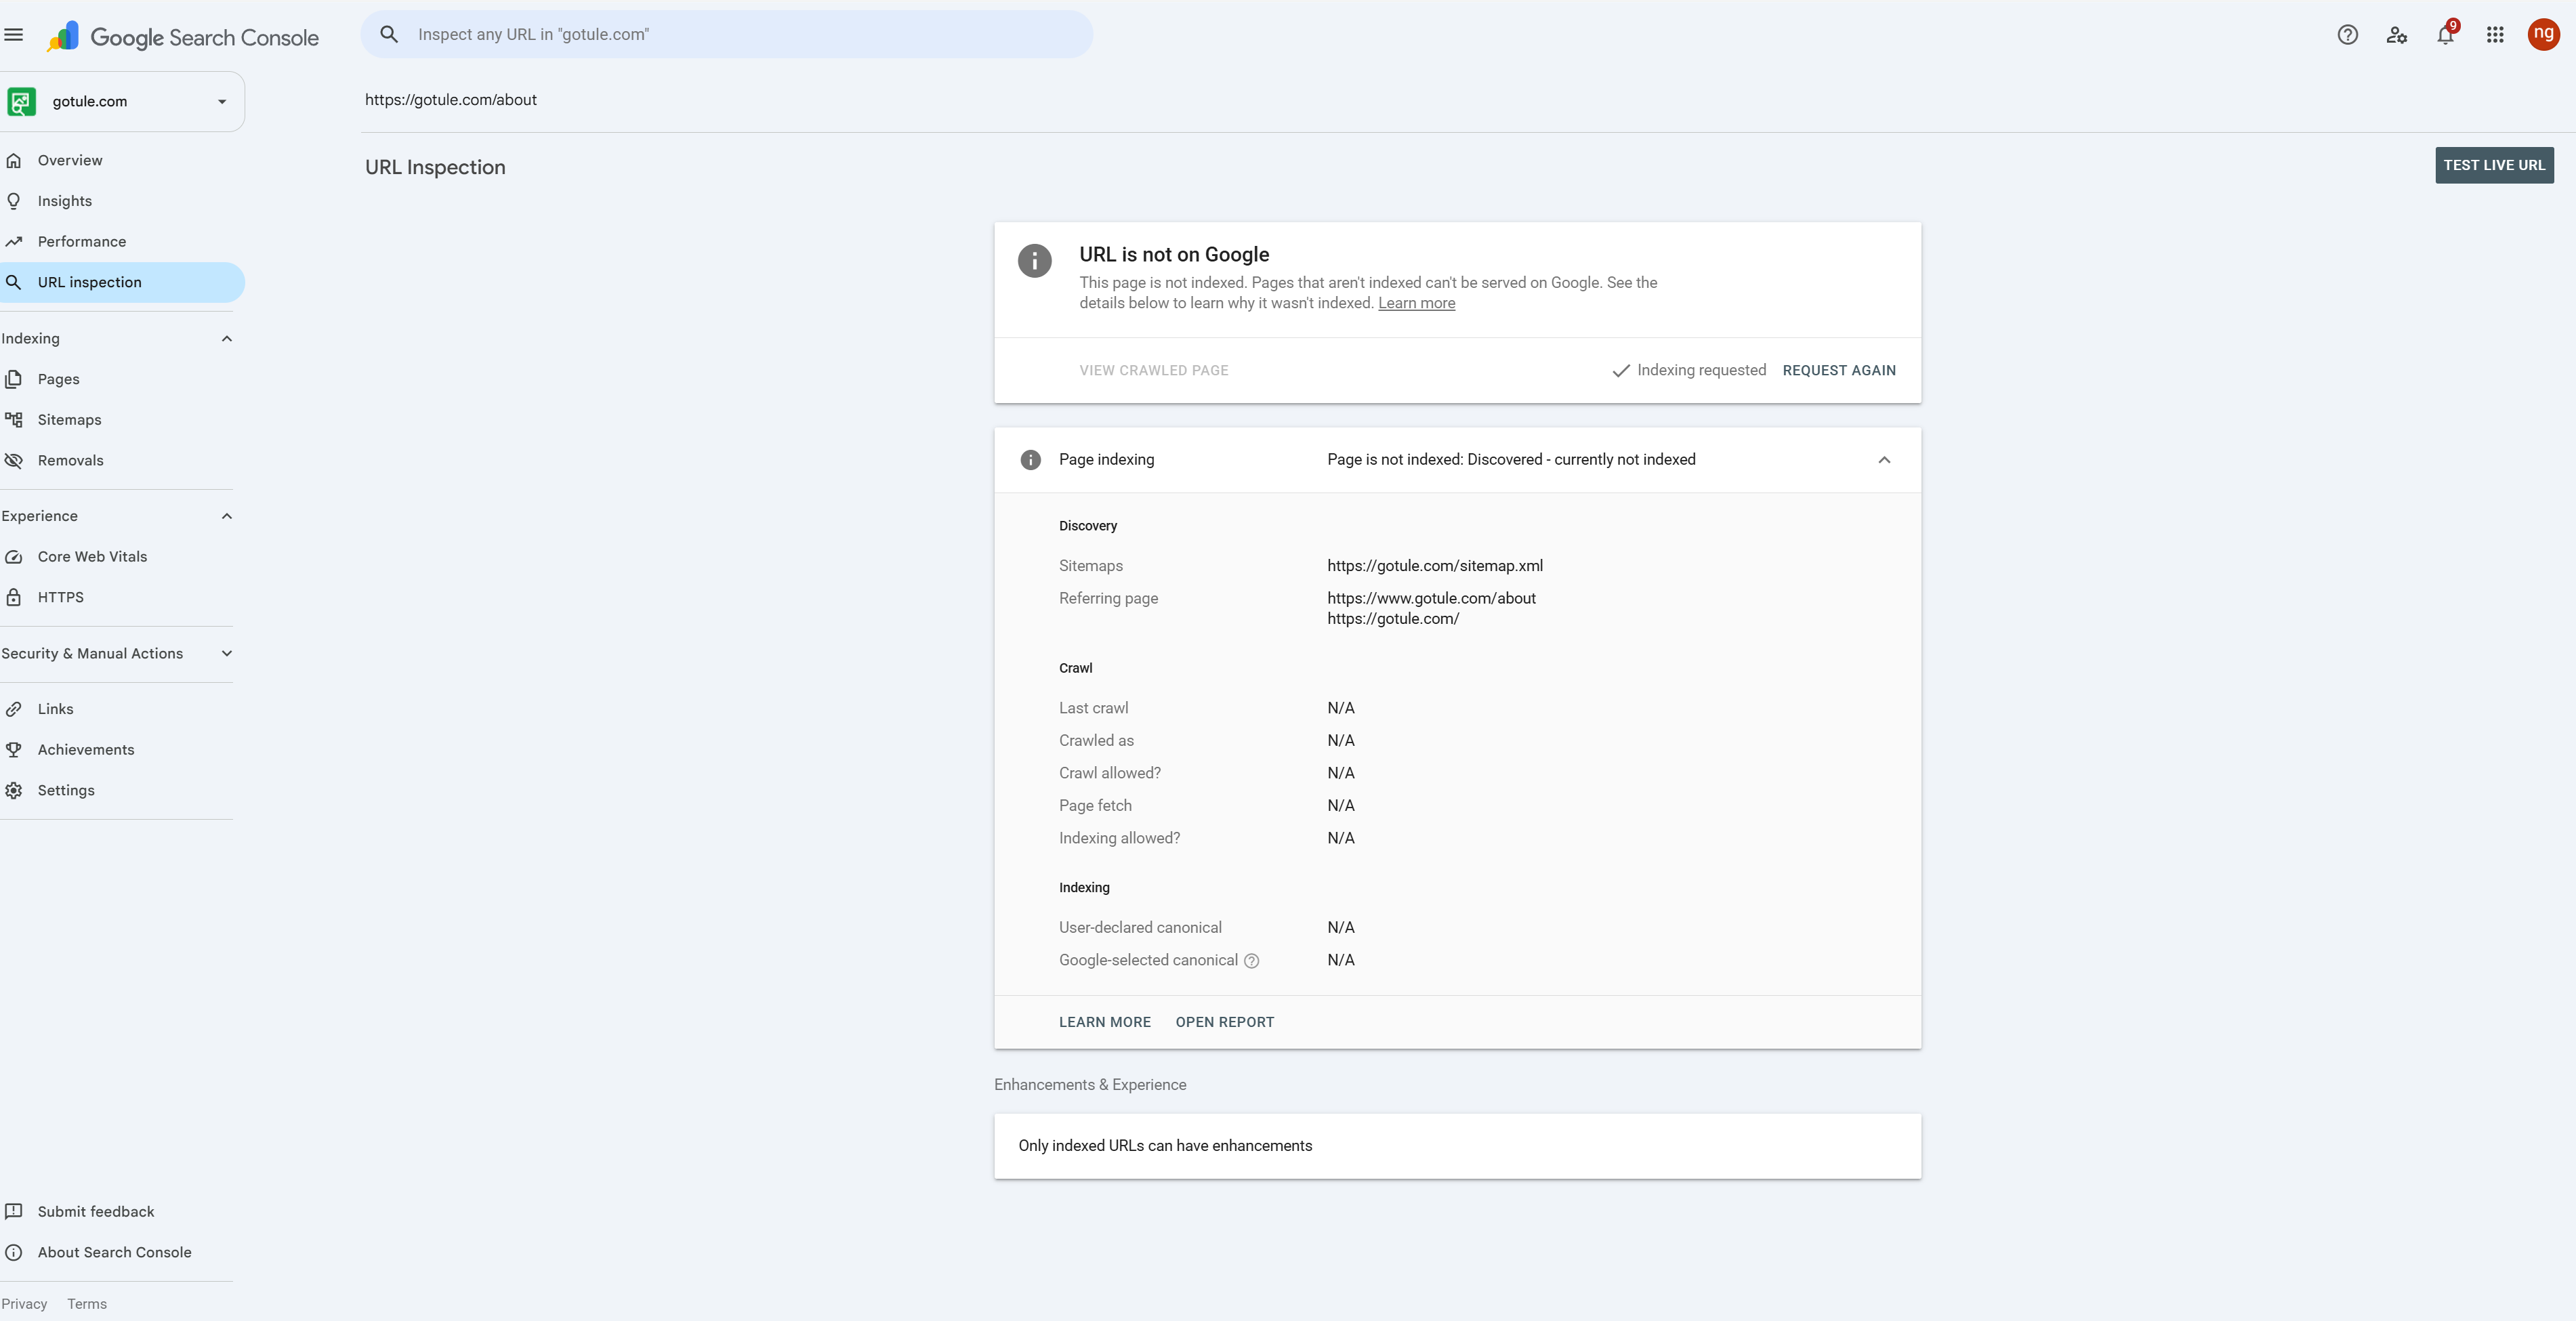Open the Help question mark icon
Image resolution: width=2576 pixels, height=1321 pixels.
2347,35
